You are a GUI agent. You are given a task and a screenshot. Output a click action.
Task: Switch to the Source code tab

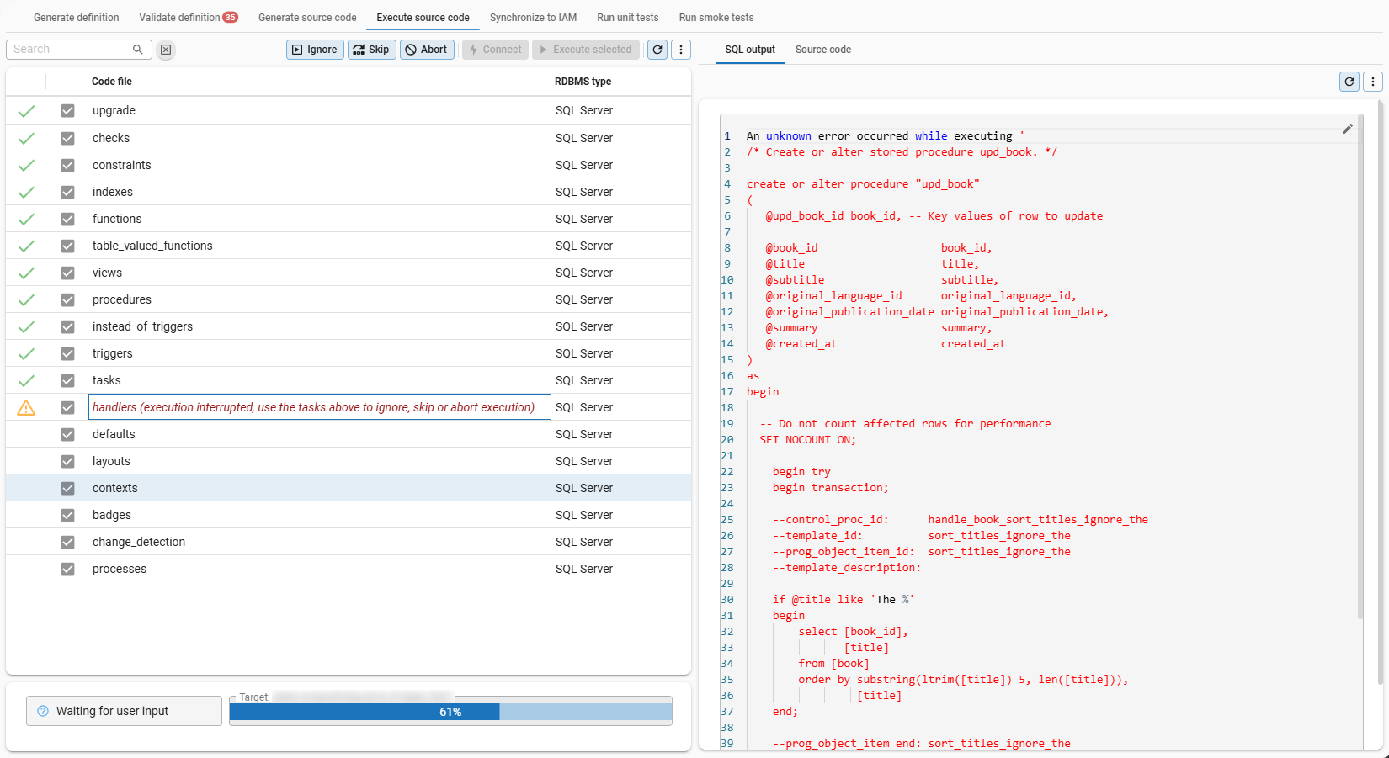point(822,50)
